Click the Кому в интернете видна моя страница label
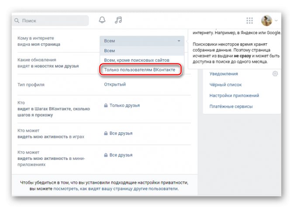293x208 pixels. (39, 41)
